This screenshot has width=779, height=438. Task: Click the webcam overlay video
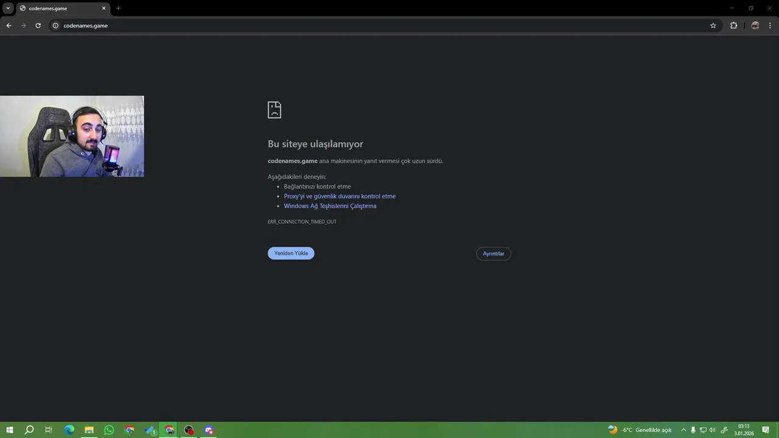pos(72,136)
